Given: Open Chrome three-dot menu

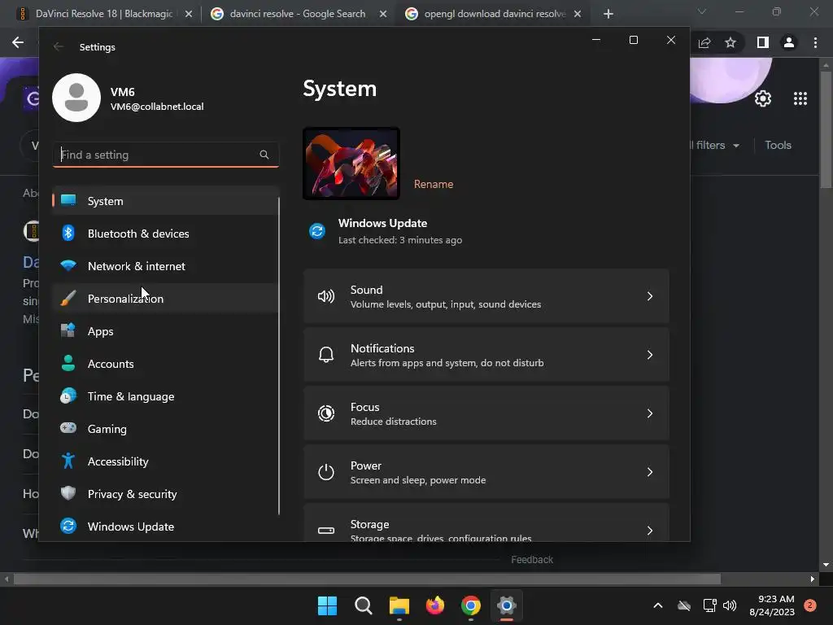Looking at the screenshot, I should point(815,42).
